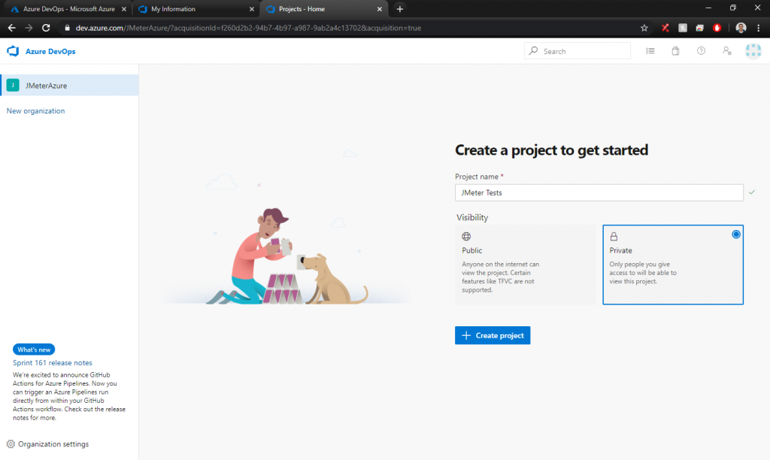Open a new browser tab
The image size is (770, 460).
(x=400, y=9)
